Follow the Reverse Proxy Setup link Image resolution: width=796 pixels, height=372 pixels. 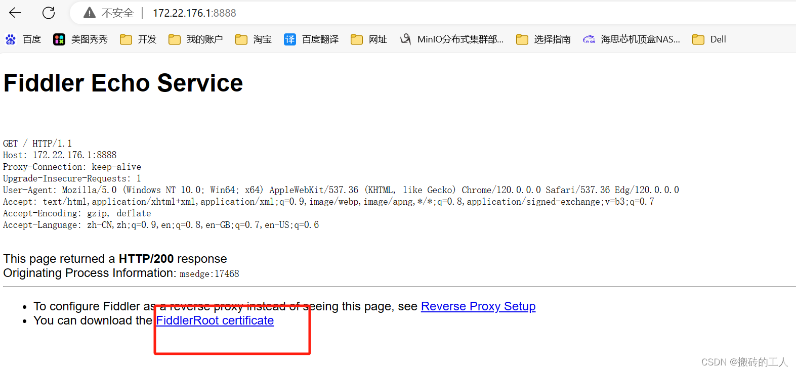coord(478,306)
